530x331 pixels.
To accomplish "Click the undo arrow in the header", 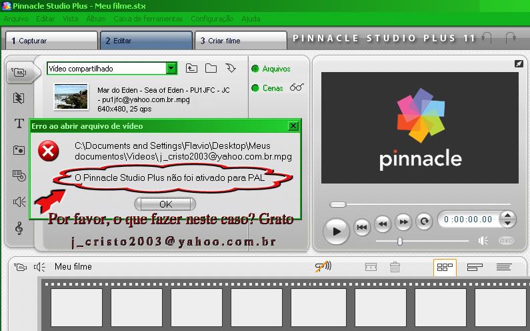I will point(487,37).
